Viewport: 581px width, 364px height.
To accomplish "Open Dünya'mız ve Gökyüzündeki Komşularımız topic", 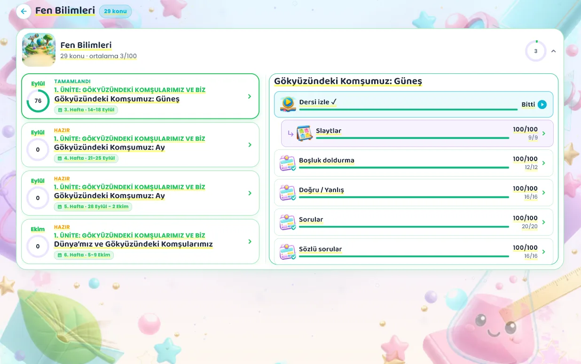I will (x=133, y=244).
